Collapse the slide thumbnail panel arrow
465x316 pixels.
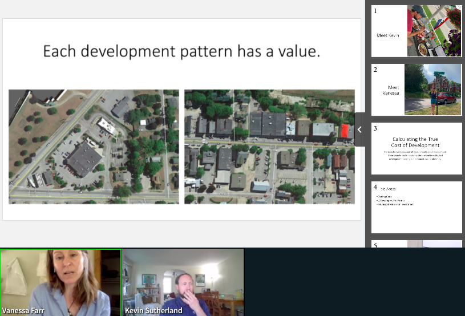pos(359,129)
